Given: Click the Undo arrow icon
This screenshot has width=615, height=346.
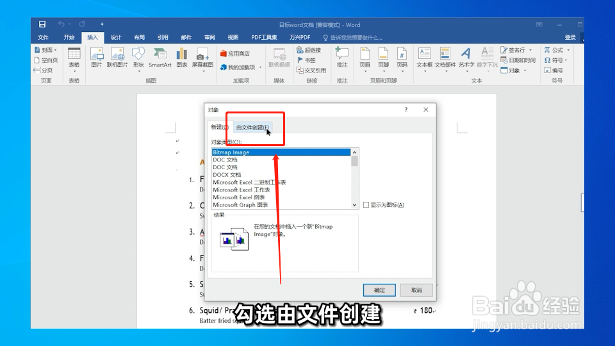Looking at the screenshot, I should click(61, 24).
